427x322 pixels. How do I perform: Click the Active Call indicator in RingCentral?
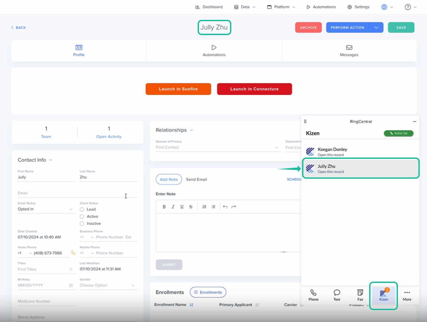(x=399, y=133)
